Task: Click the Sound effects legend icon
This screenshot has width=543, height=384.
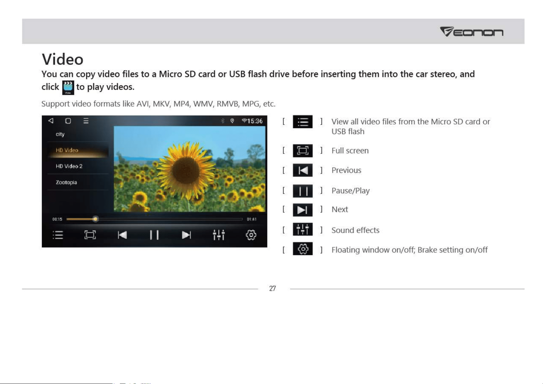Action: tap(303, 230)
